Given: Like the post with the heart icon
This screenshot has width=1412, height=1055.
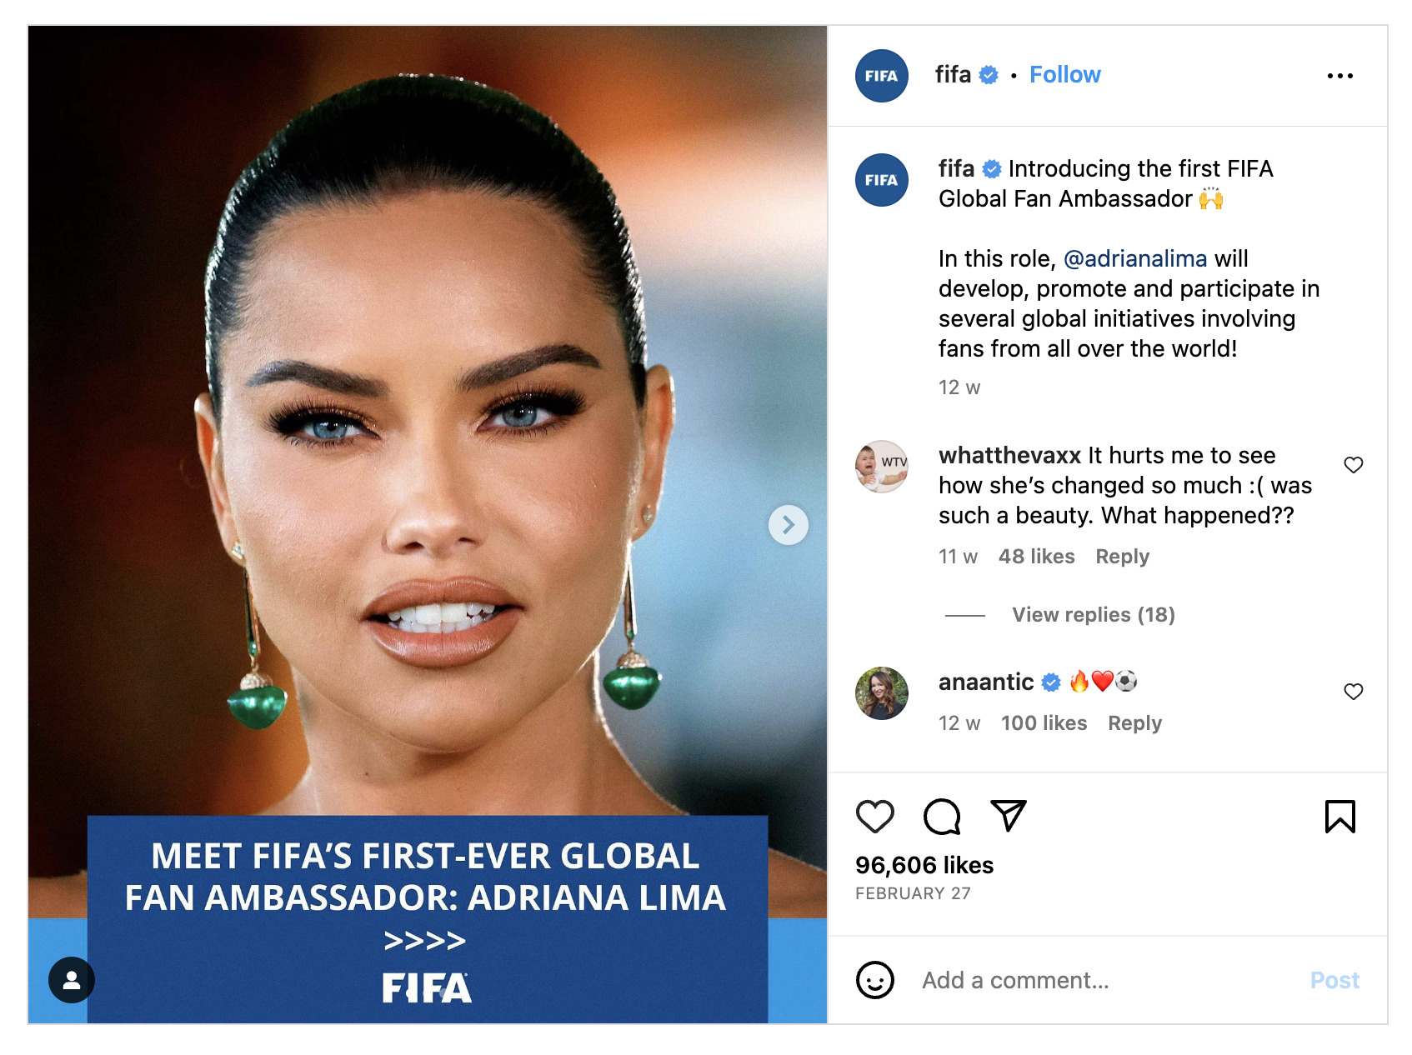Looking at the screenshot, I should (x=874, y=816).
